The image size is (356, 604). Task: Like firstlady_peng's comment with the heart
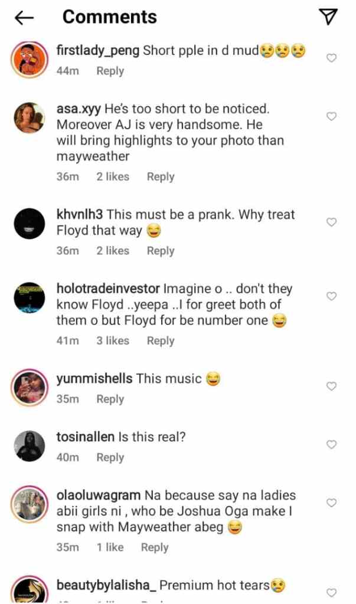(331, 58)
